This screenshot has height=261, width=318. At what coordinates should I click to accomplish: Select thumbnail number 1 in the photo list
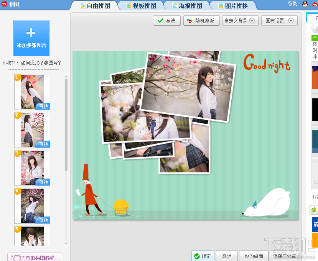(x=32, y=92)
